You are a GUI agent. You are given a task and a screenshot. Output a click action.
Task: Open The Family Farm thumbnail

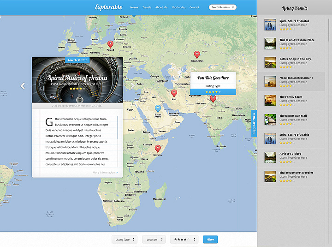pyautogui.click(x=270, y=101)
